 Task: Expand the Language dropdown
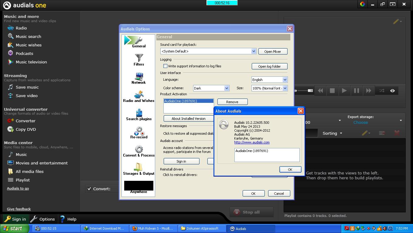tap(285, 80)
